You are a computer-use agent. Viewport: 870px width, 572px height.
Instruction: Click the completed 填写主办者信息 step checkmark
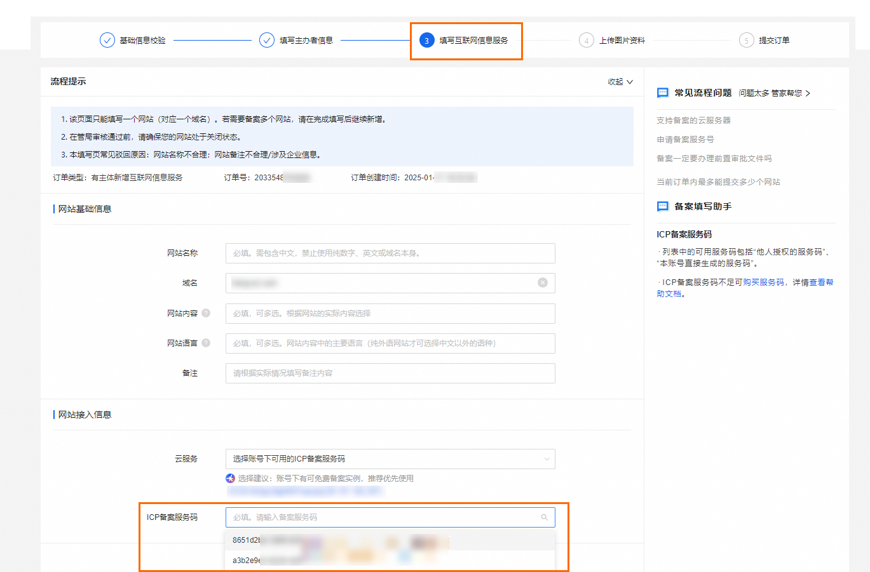pos(267,40)
